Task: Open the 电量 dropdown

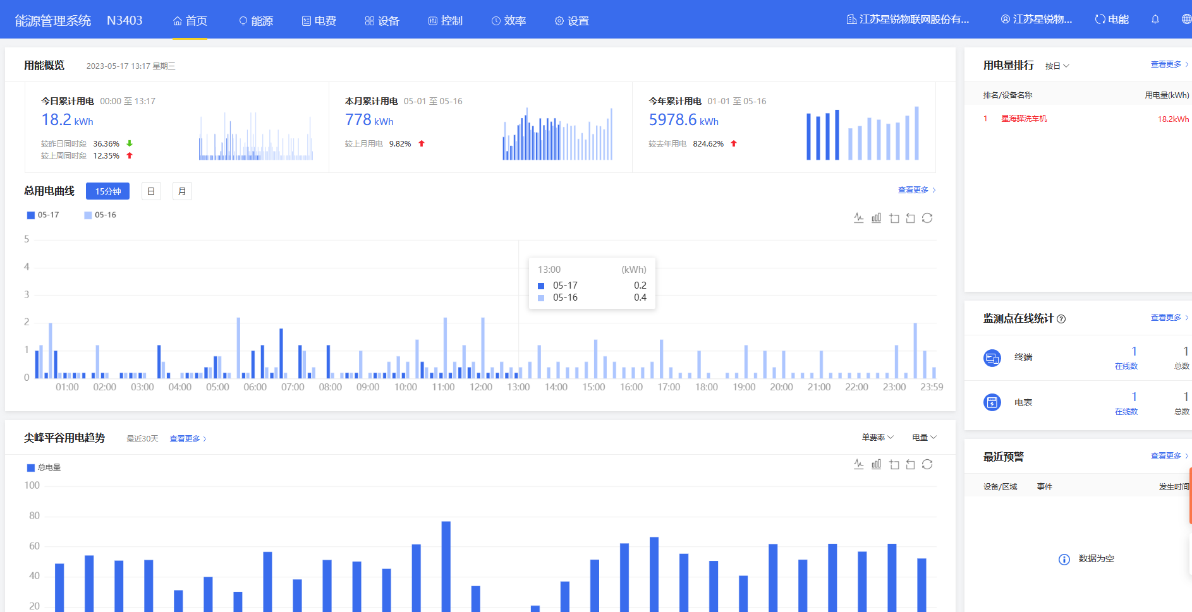Action: click(924, 438)
